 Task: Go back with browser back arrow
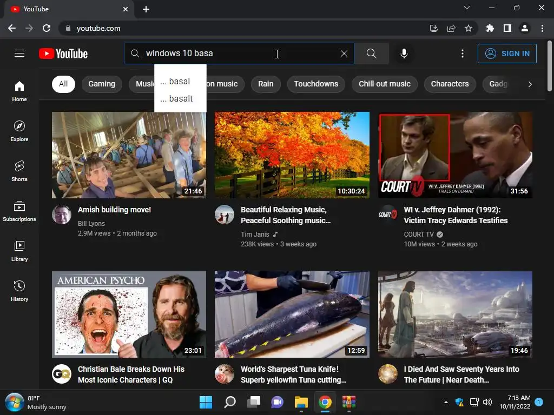12,28
